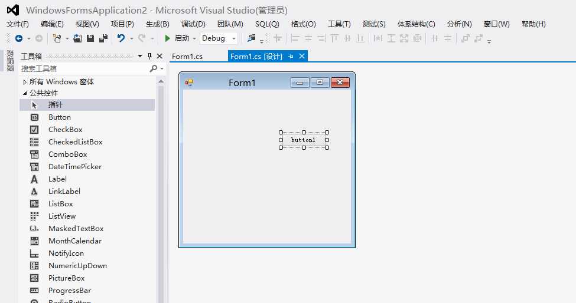Click the Align to Grid layout icon
Screen dimensions: 576x303
coord(278,38)
